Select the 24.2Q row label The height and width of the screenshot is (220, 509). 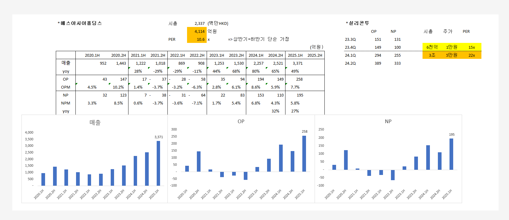coord(350,63)
